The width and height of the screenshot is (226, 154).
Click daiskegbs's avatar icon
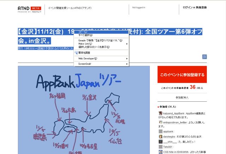click(x=160, y=136)
